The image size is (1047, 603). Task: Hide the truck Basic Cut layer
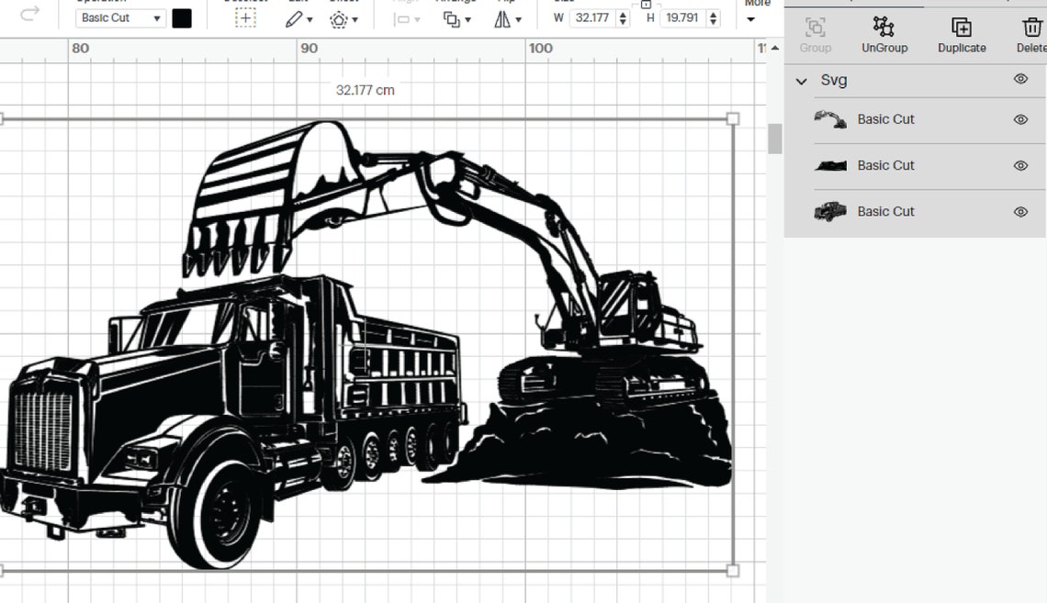[1020, 211]
